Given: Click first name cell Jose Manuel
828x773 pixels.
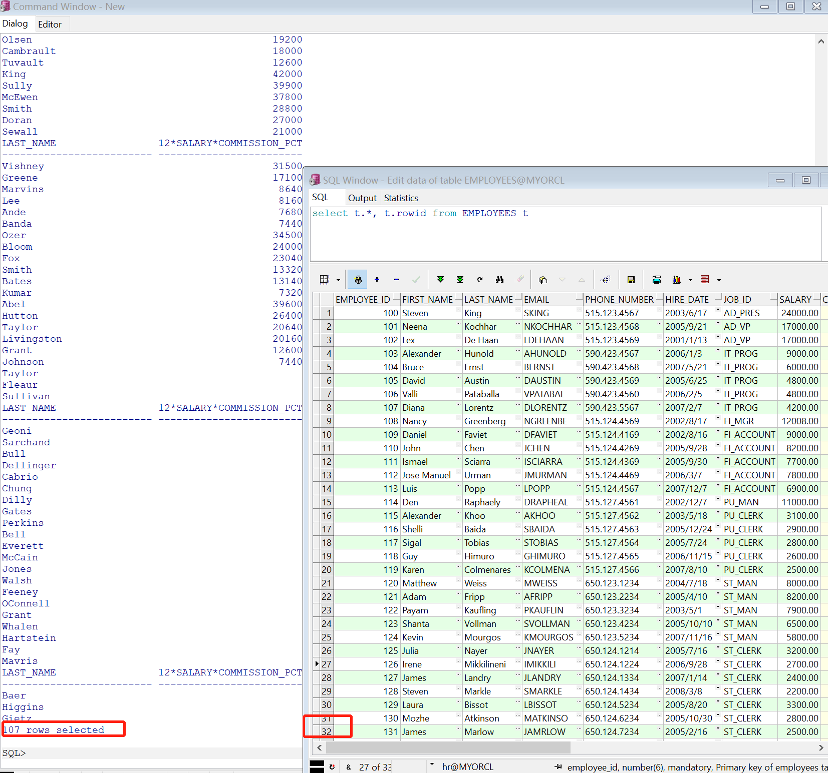Looking at the screenshot, I should (431, 475).
